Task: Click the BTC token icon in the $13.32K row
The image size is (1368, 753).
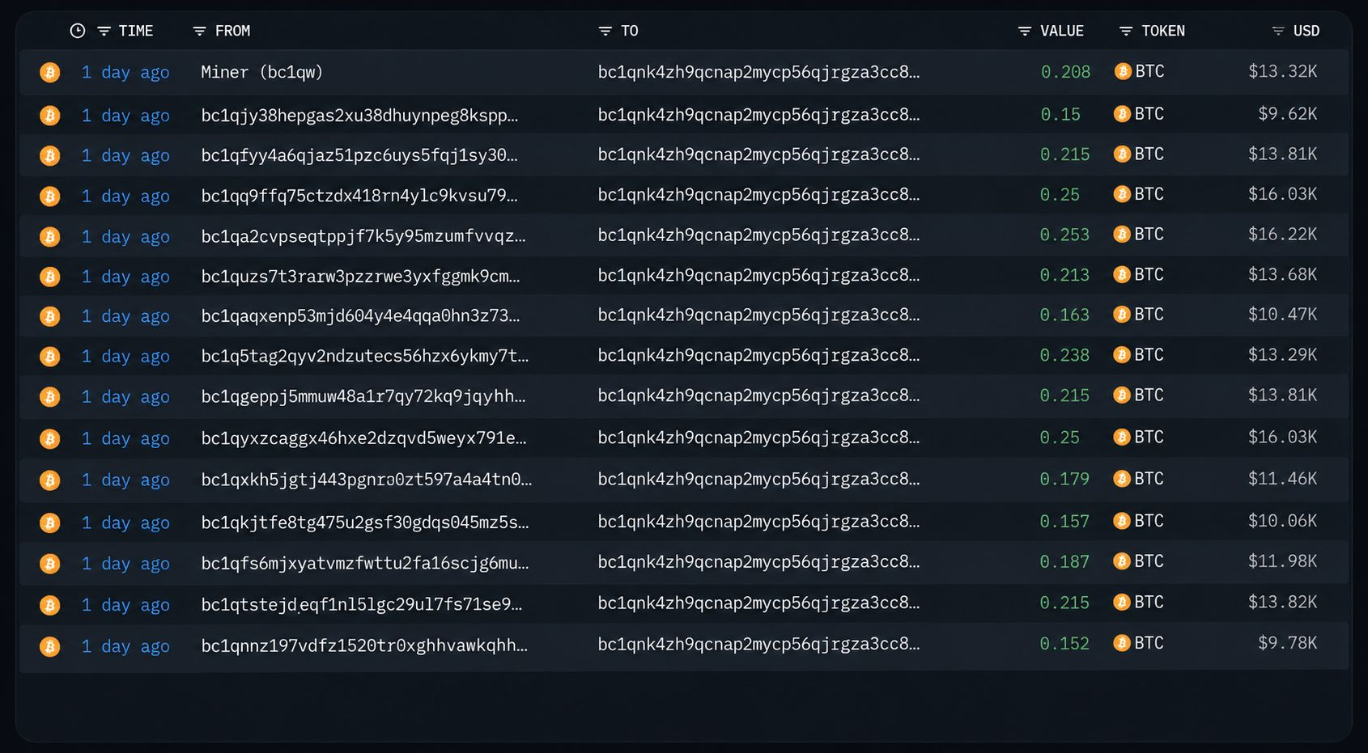Action: [1123, 71]
